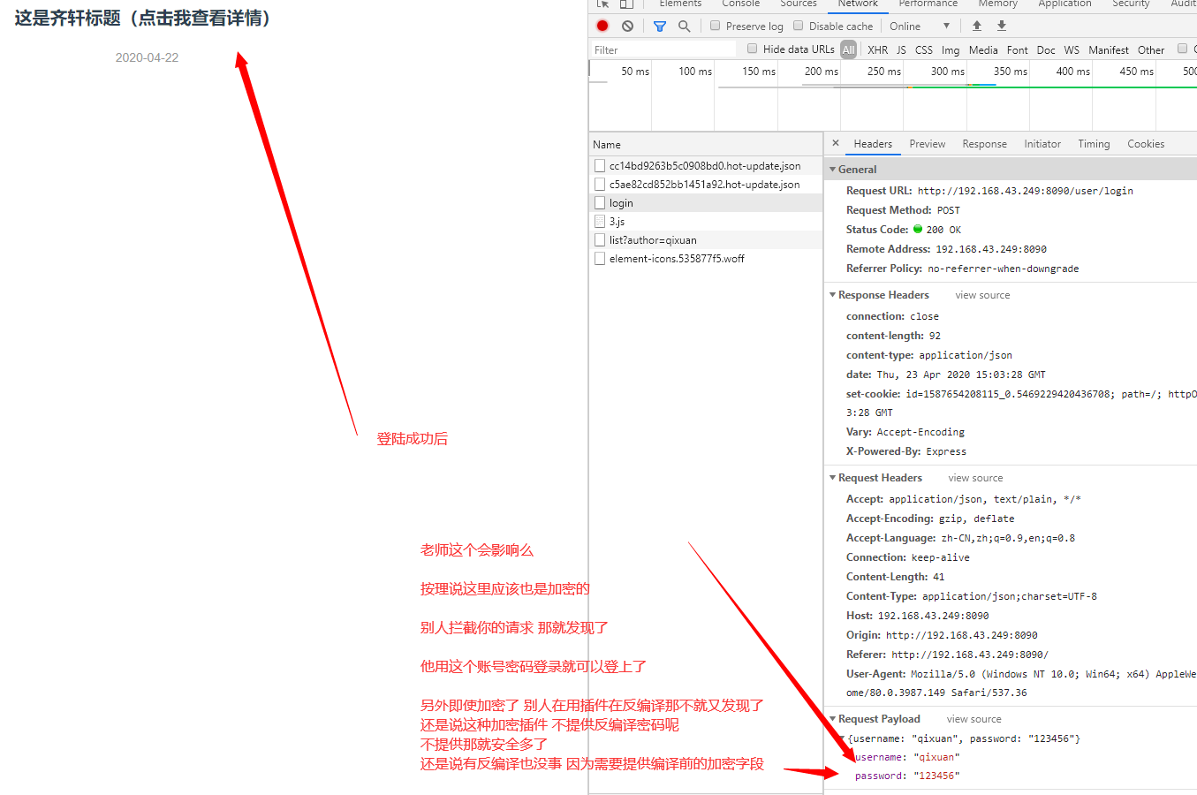Show the Preview tab of request
Viewport: 1197px width, 795px height.
click(927, 144)
